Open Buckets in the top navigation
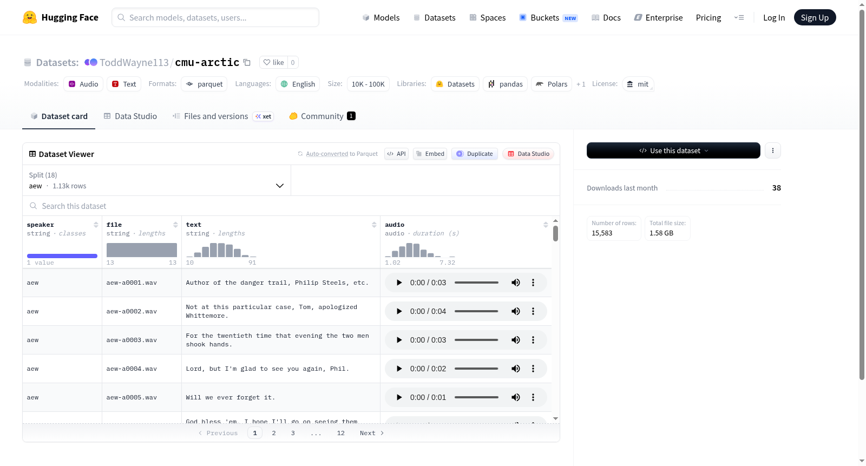The width and height of the screenshot is (866, 466). [548, 17]
